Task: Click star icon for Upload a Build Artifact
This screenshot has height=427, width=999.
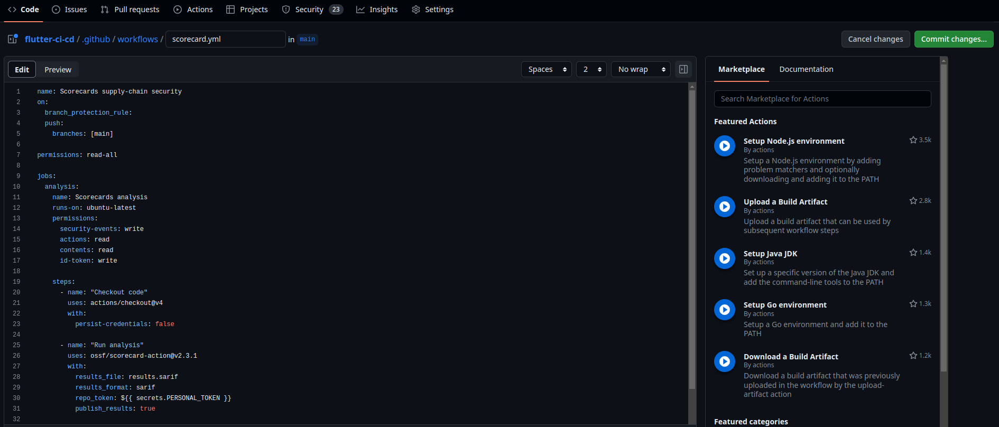Action: coord(913,201)
